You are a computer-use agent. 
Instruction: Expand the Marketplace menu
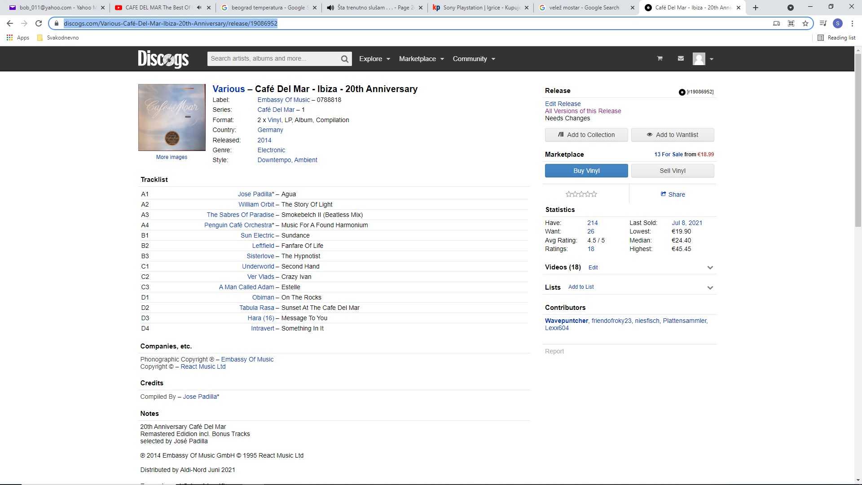(x=421, y=59)
